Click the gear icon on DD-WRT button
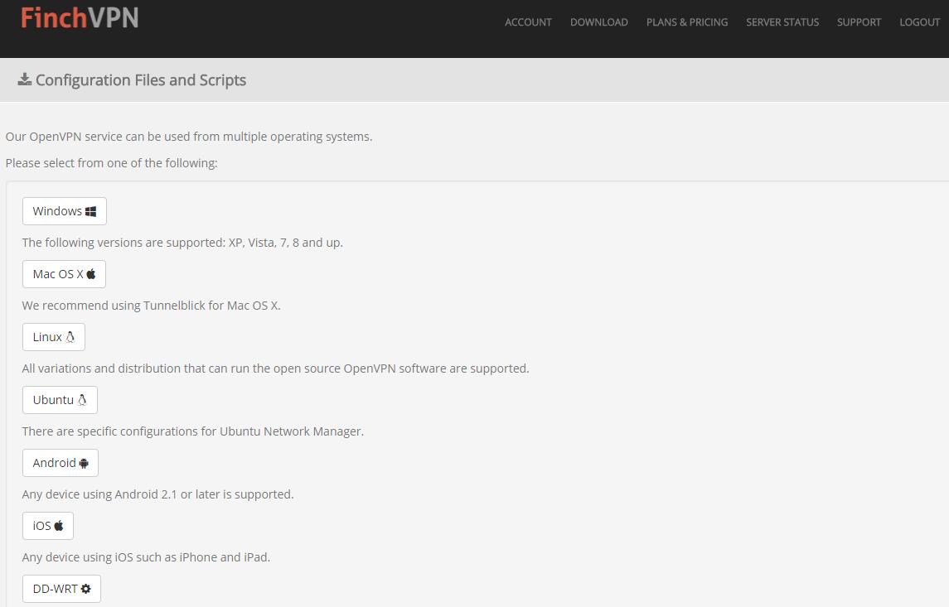949x607 pixels. (x=86, y=589)
